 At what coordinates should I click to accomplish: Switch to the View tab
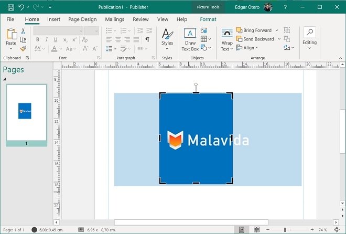[163, 19]
